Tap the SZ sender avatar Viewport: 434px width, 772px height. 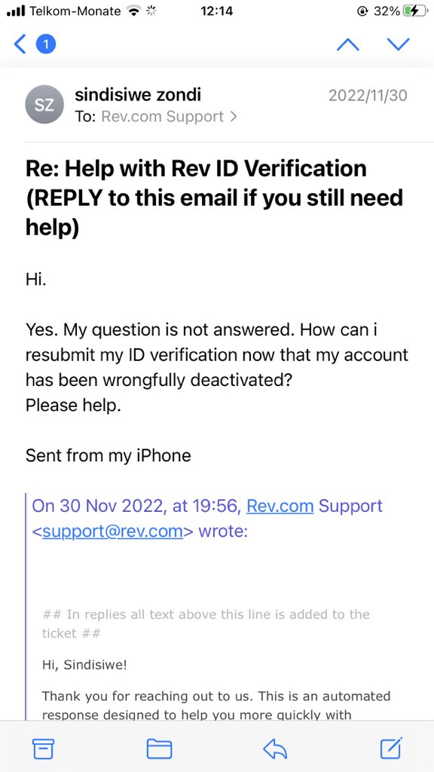[44, 104]
